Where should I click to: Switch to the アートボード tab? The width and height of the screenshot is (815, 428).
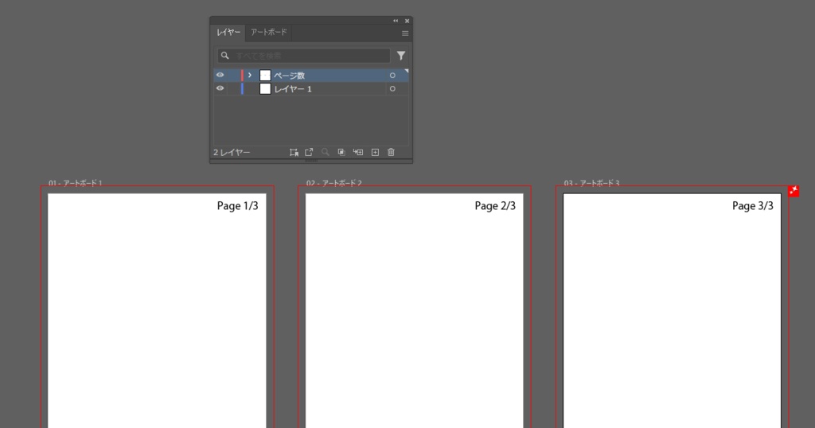[x=269, y=32]
